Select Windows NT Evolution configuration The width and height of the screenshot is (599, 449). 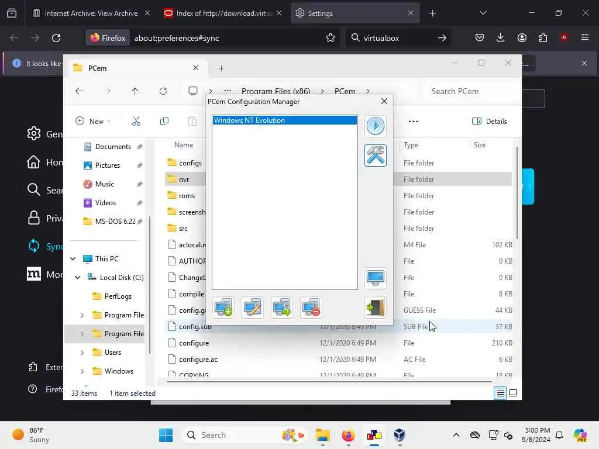pos(285,120)
